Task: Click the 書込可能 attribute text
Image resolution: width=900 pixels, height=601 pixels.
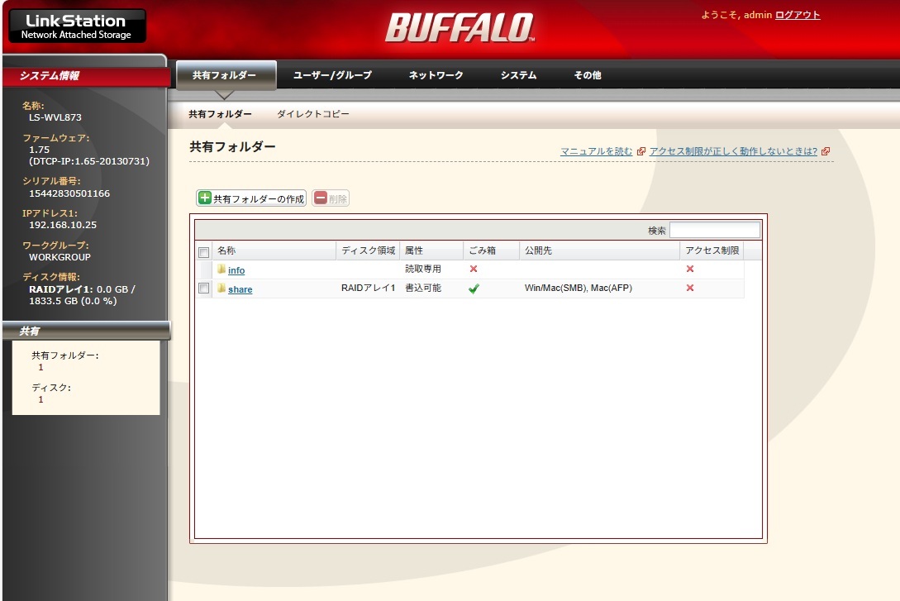Action: click(423, 288)
